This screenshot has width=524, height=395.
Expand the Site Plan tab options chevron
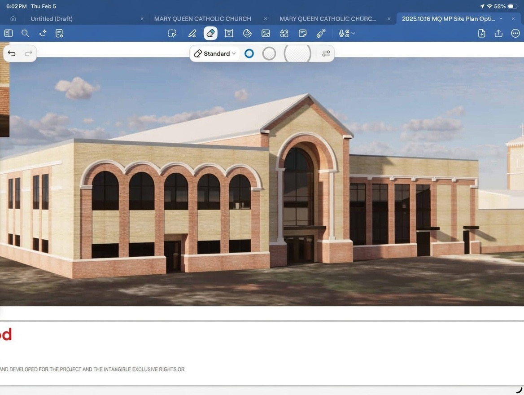click(501, 19)
